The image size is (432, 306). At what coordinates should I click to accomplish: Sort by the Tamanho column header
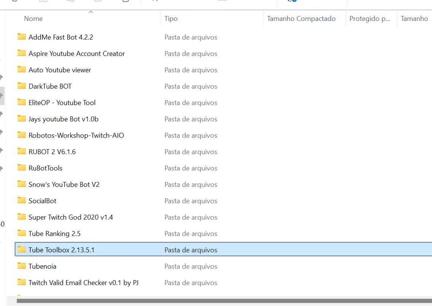pyautogui.click(x=414, y=18)
